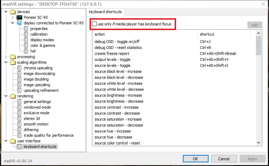Click the scaling algorithms folder icon

[x=13, y=62]
